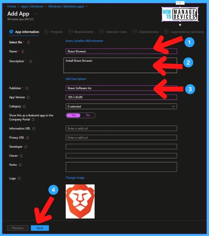Open the Detection rules tab

click(x=113, y=32)
